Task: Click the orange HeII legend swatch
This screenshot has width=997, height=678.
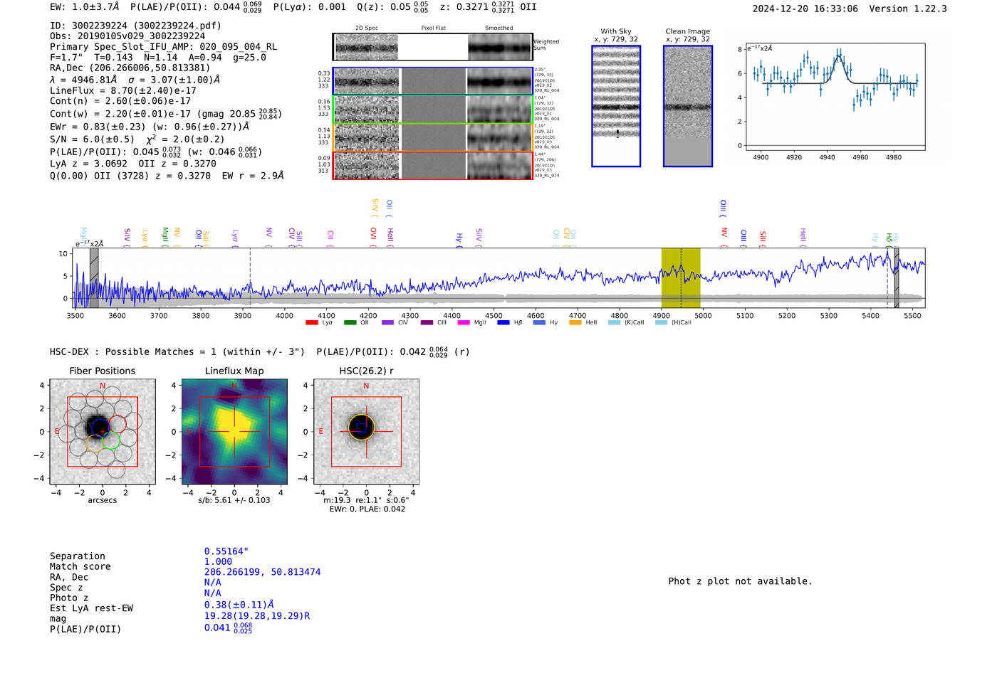Action: [575, 322]
